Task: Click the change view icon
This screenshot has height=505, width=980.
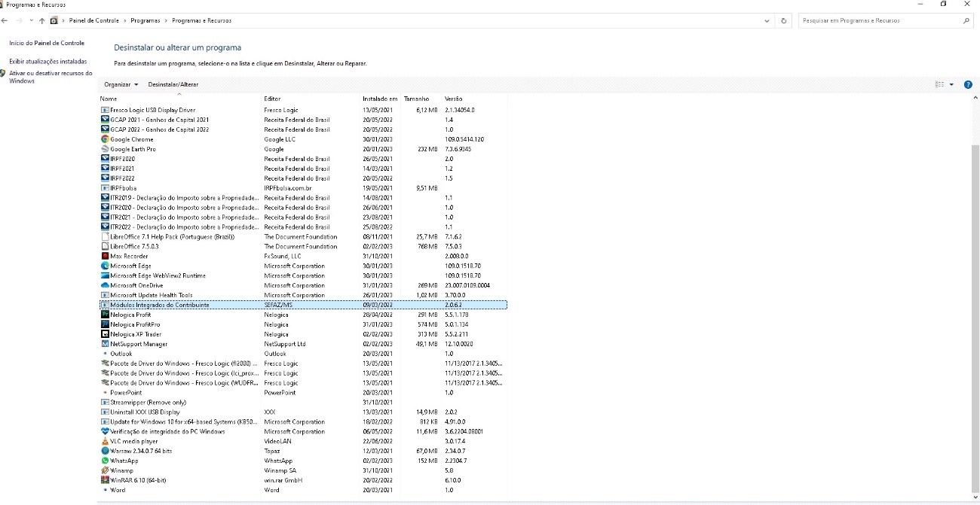Action: [939, 84]
